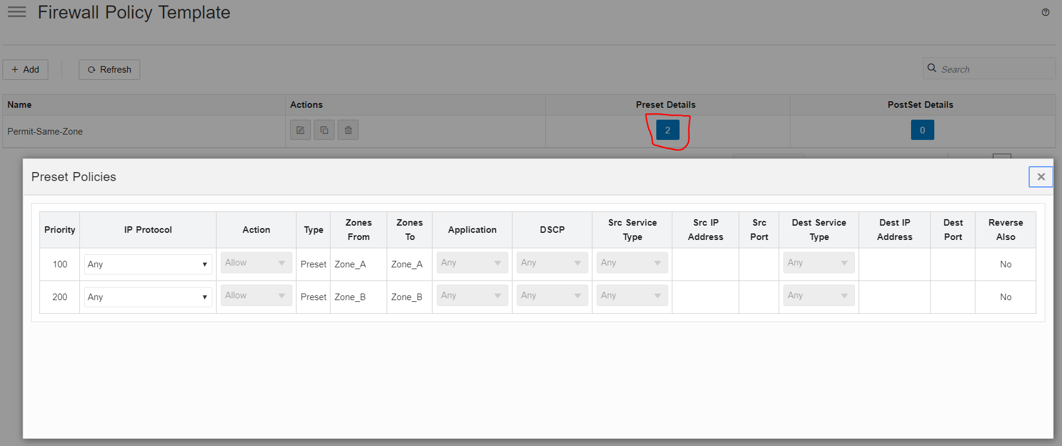Refresh the template list
Screen dimensions: 1062x446
coord(109,70)
